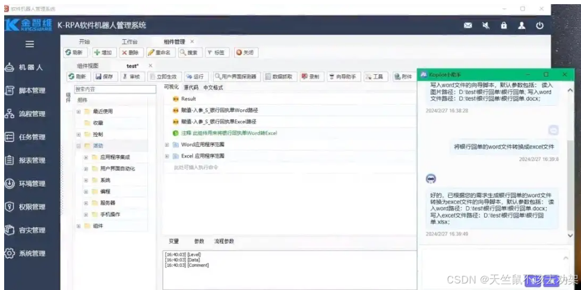Screen dimensions: 581x290
Task: Expand the 应用程序集成 folder
Action: click(86, 157)
